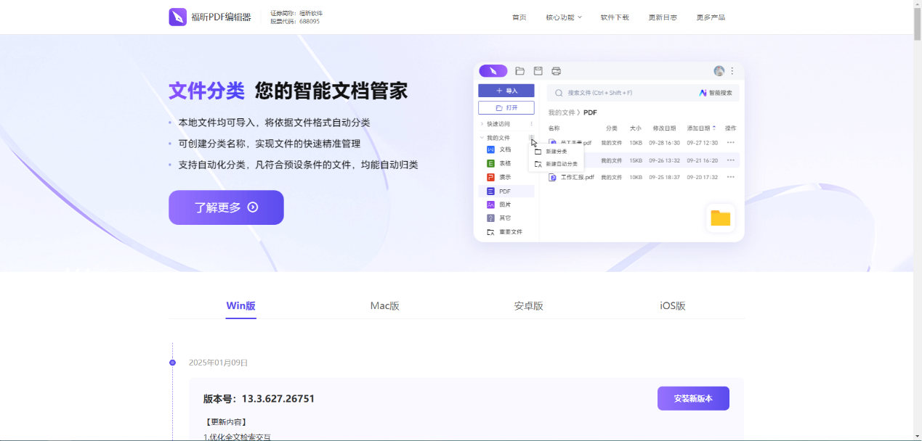Click the yellow folder floating icon
The image size is (922, 441).
coord(720,218)
